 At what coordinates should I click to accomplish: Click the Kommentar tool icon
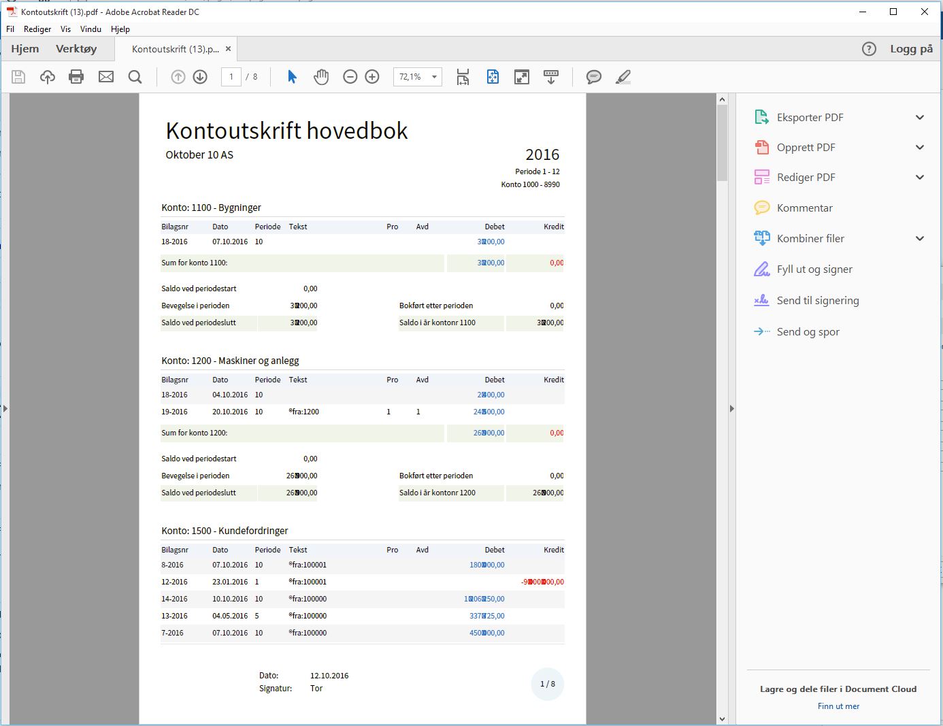pos(762,208)
